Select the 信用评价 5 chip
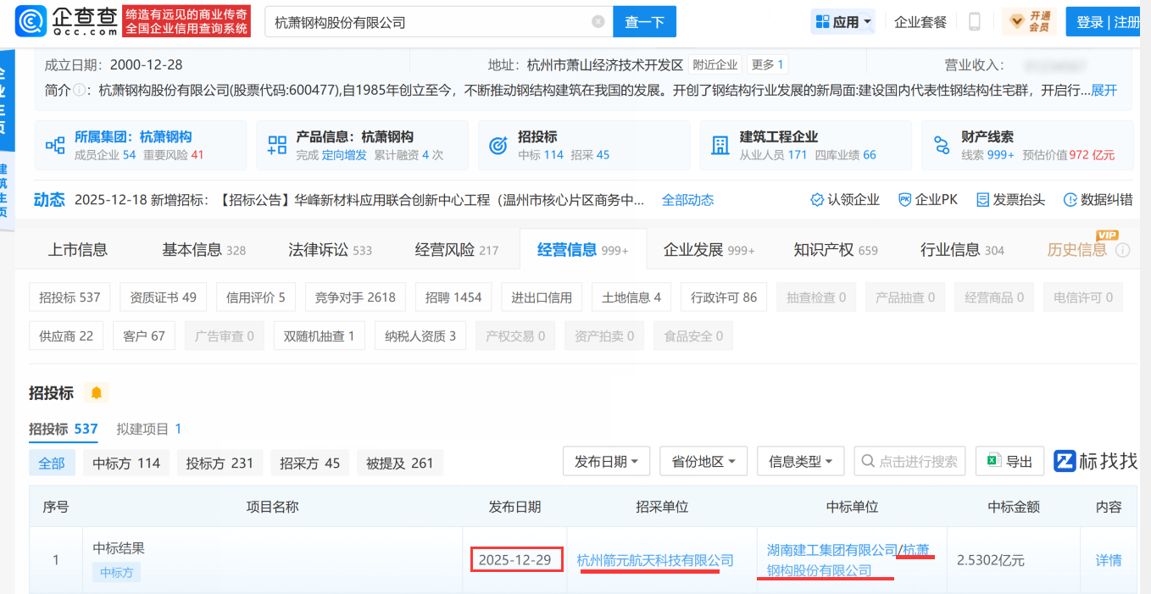This screenshot has height=594, width=1151. click(256, 297)
